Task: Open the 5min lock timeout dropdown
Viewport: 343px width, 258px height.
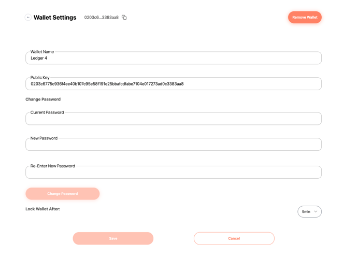Action: pos(309,211)
